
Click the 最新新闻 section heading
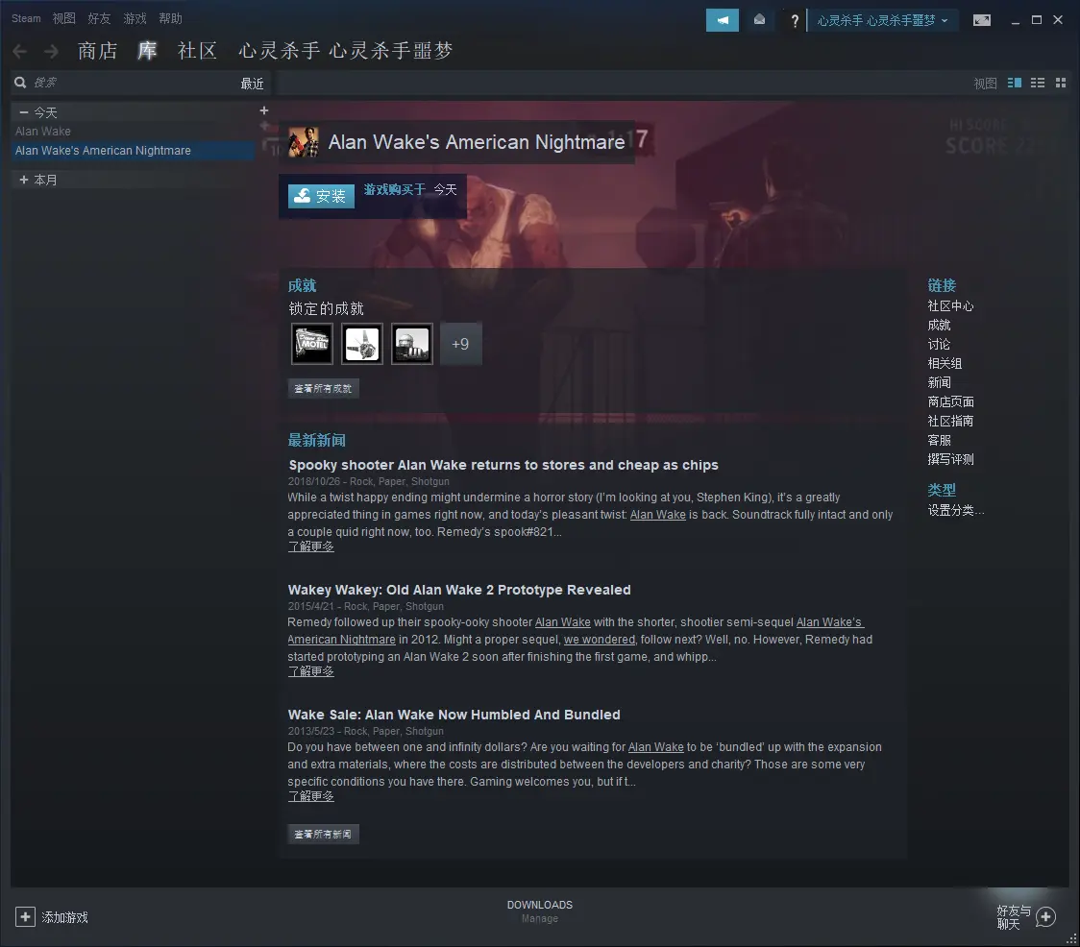click(x=317, y=441)
